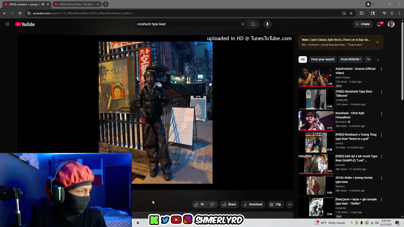This screenshot has height=227, width=404.
Task: Select the From ROSHIX ! chip
Action: pyautogui.click(x=351, y=59)
